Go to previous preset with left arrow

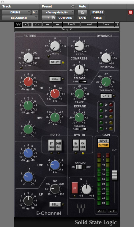(47, 24)
